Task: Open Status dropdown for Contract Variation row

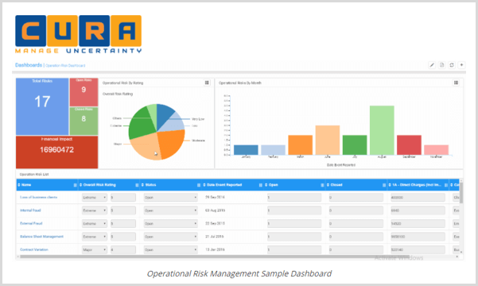Action: coord(171,249)
